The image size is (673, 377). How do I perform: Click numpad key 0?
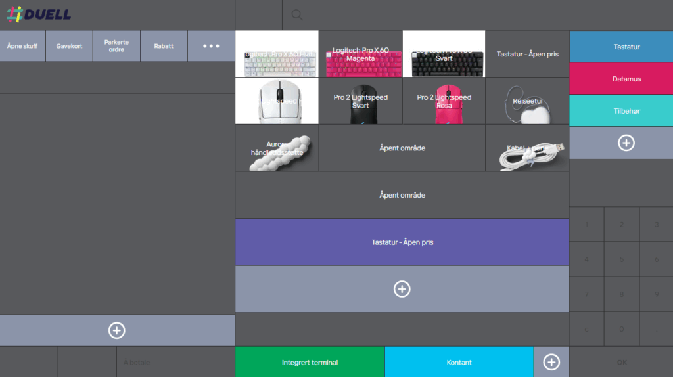coord(622,329)
